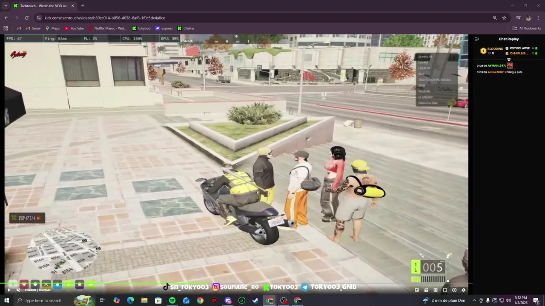
Task: Open Task View from taskbar
Action: [x=102, y=300]
